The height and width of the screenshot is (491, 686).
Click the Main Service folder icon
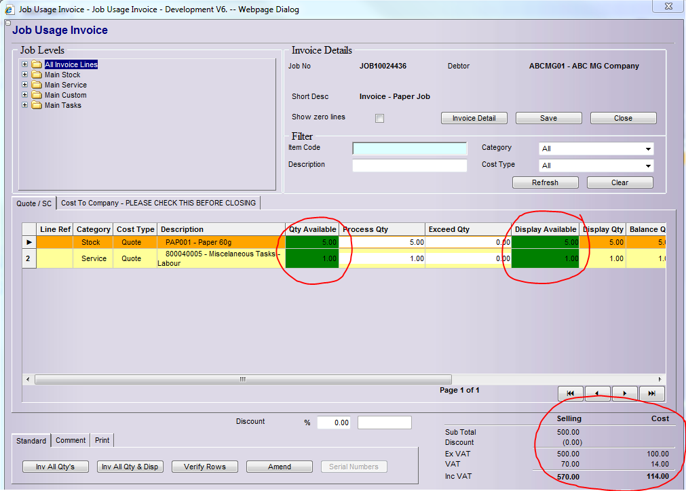(37, 85)
